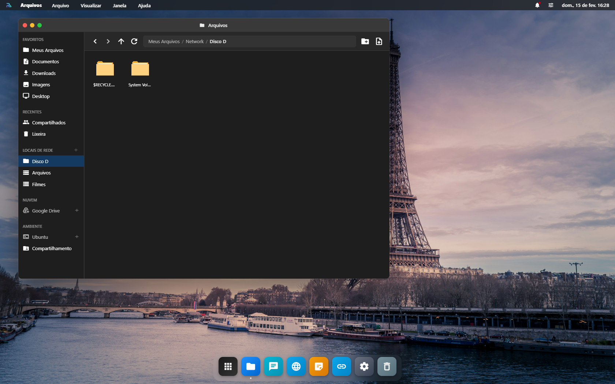Click the forward navigation arrow
The image size is (615, 384).
point(108,41)
